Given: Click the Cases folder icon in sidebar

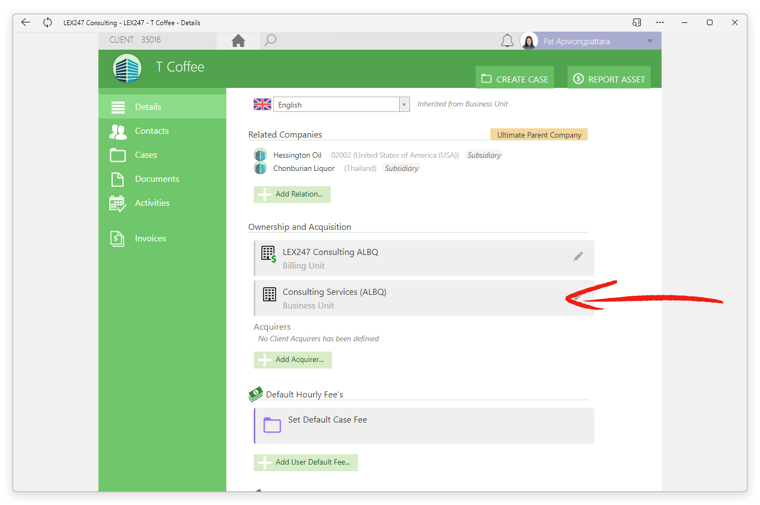Looking at the screenshot, I should (118, 155).
